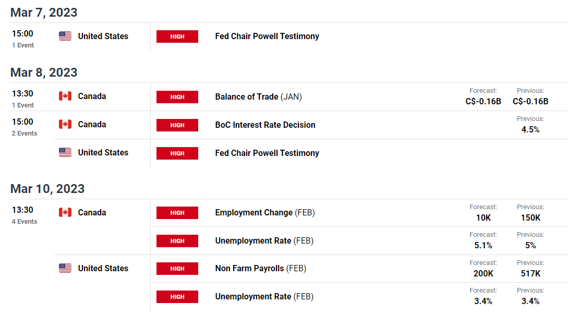The width and height of the screenshot is (568, 314).
Task: Open the Fed Chair Powell Testimony event on Mar 7
Action: coord(267,36)
